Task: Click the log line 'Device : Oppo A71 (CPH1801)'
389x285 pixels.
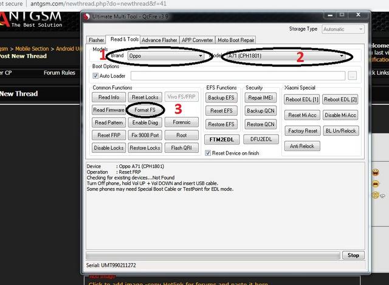Action: [x=125, y=166]
